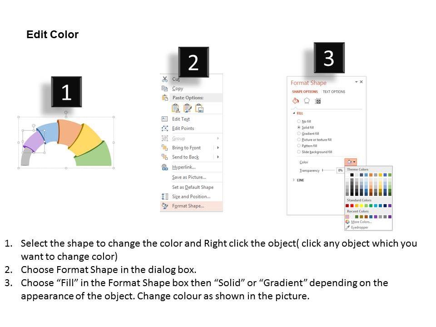The width and height of the screenshot is (436, 327).
Task: Pick red from Standard Colors
Action: coord(352,206)
